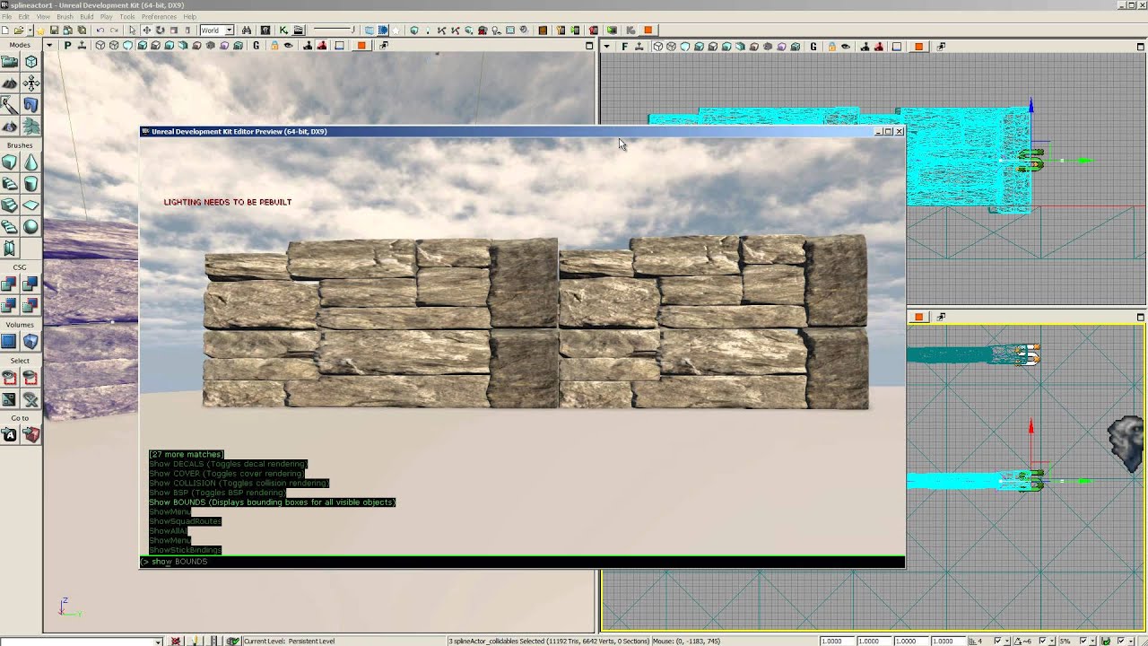
Task: Select Geometry mode cube icon
Action: (30, 62)
